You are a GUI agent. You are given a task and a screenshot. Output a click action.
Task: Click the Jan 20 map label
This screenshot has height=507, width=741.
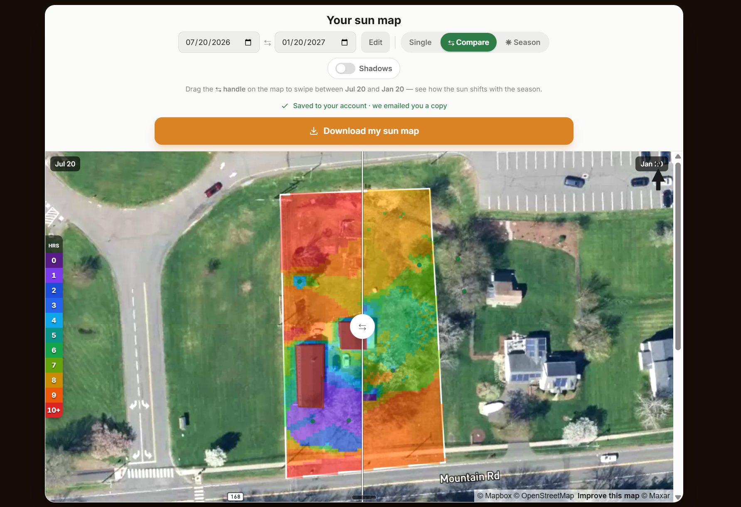click(652, 164)
